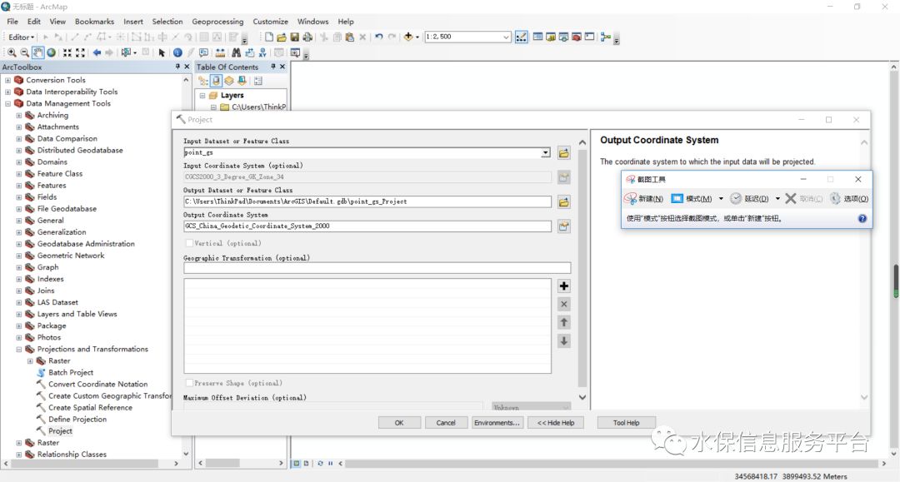The image size is (900, 482).
Task: Click Cancel in the Project dialog
Action: pyautogui.click(x=446, y=423)
